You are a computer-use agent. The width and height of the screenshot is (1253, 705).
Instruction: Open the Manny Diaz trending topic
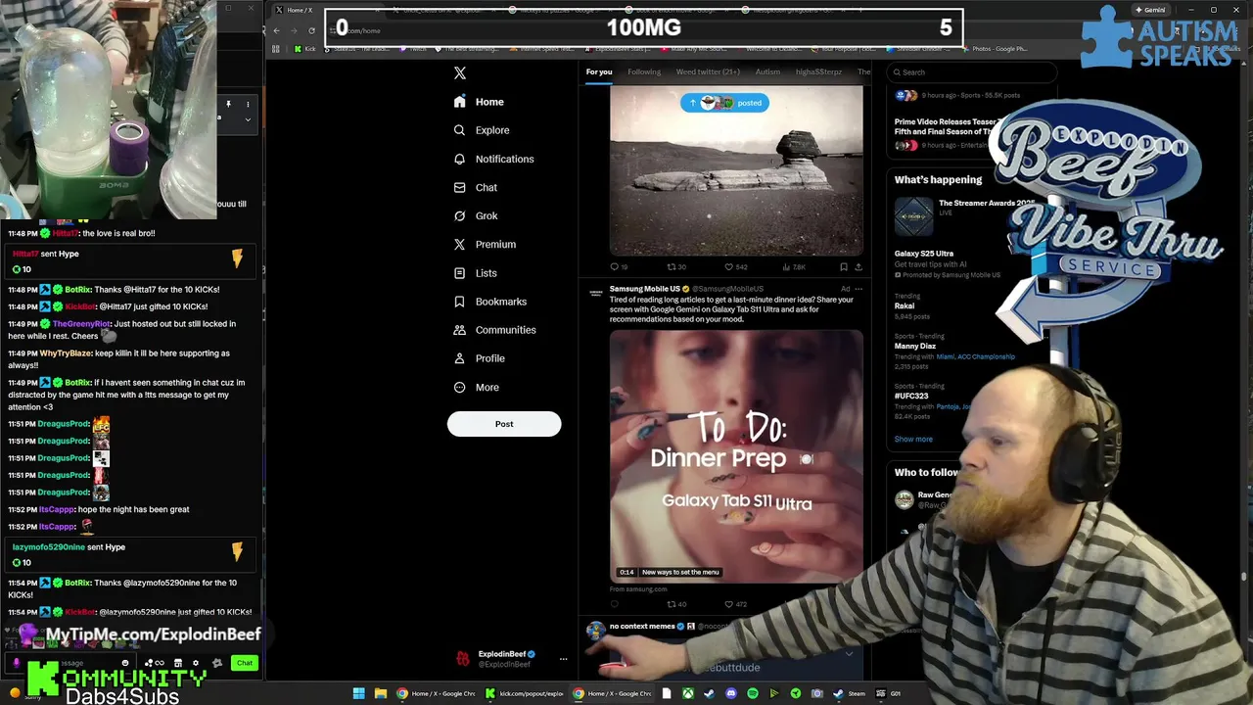tap(916, 346)
